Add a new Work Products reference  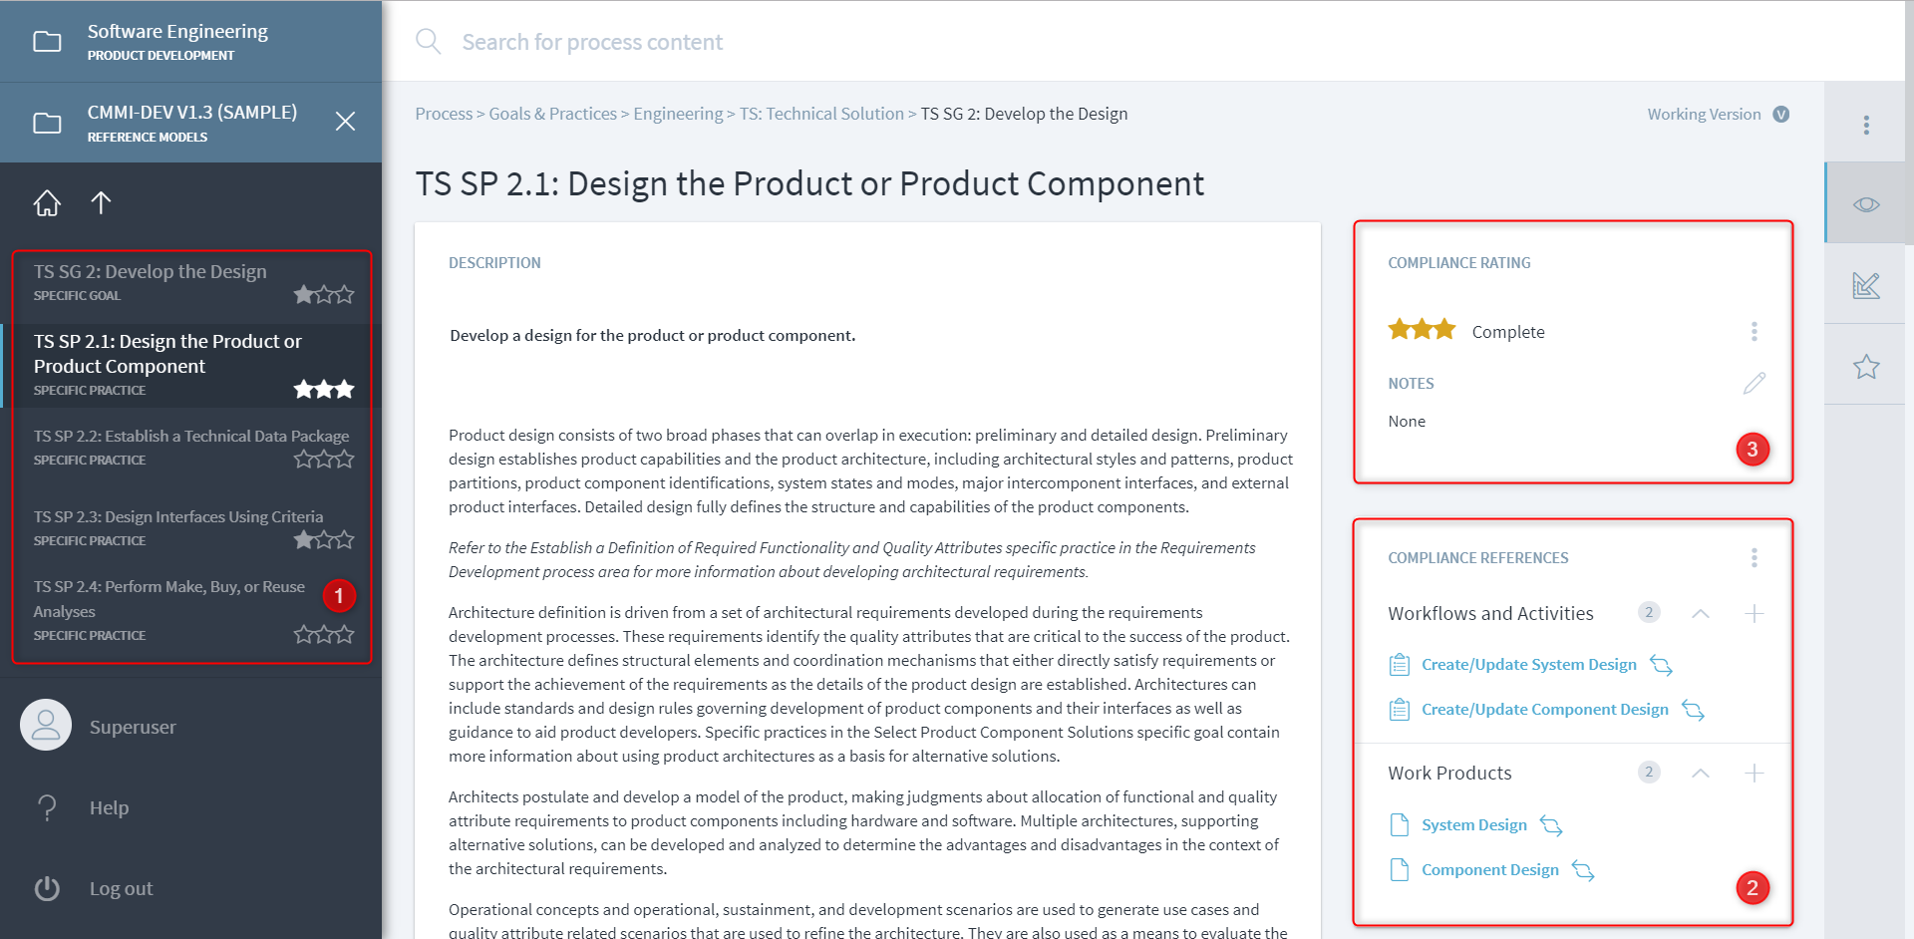click(1754, 774)
